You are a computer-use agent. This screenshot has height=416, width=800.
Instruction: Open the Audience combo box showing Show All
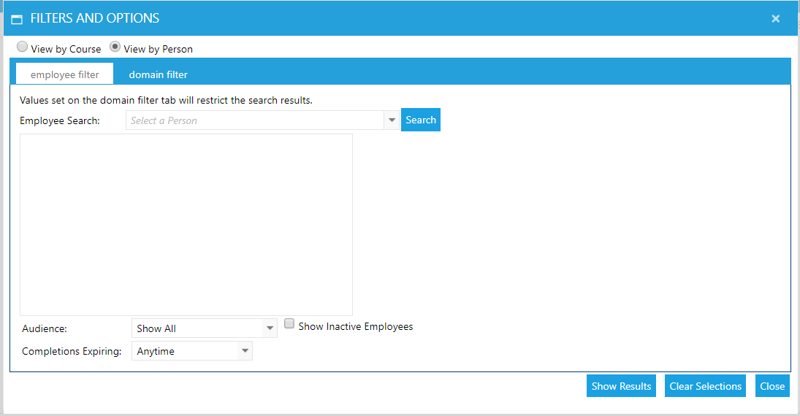pos(196,328)
